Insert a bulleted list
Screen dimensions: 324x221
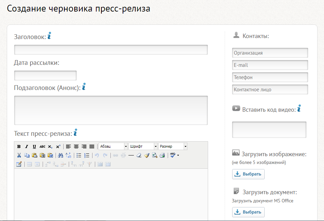click(x=79, y=155)
